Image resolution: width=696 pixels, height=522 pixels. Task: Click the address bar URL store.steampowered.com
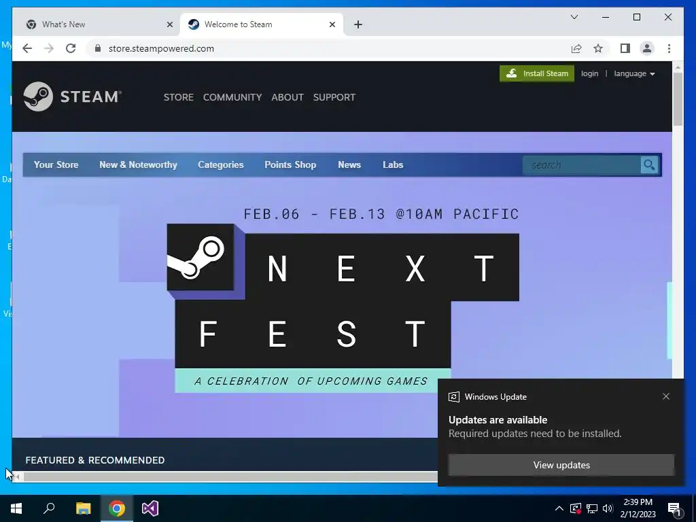(x=161, y=48)
